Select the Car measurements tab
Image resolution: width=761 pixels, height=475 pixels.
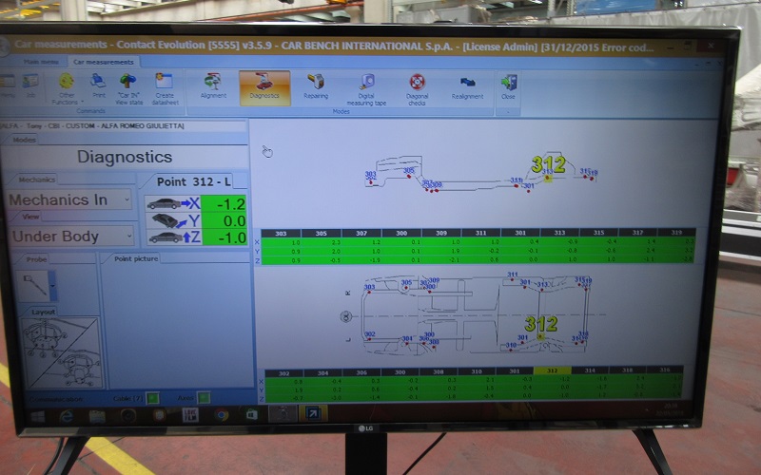click(104, 62)
